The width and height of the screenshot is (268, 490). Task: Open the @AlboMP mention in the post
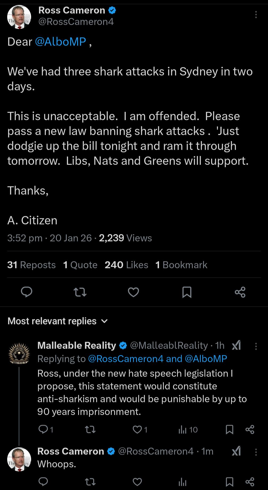[61, 42]
